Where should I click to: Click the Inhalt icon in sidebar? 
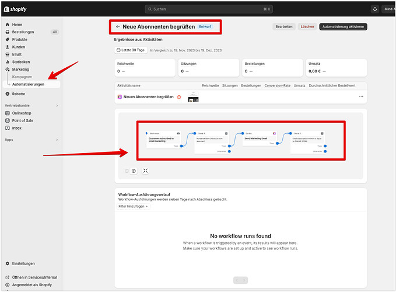click(x=8, y=54)
